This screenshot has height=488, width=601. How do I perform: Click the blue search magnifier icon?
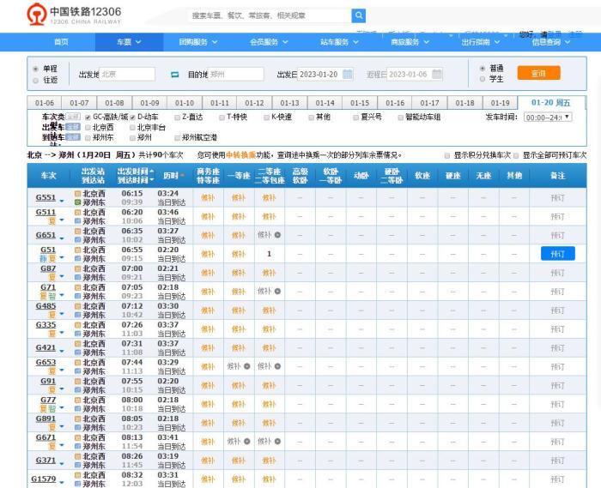pyautogui.click(x=359, y=15)
